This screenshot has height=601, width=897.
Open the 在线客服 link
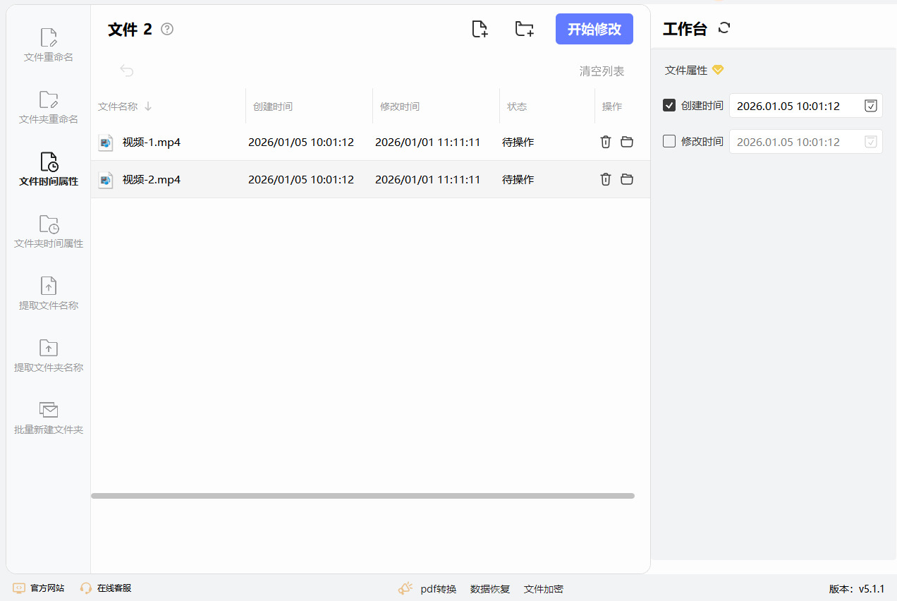[x=114, y=588]
